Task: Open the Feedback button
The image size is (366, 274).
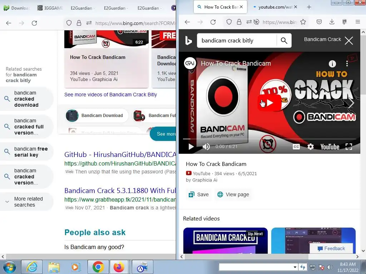Action: [331, 248]
